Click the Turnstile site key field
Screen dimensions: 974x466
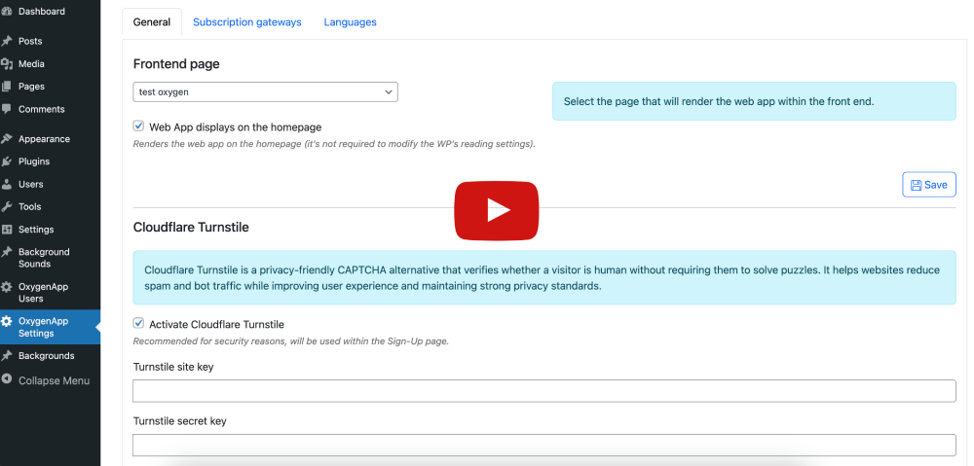click(543, 391)
